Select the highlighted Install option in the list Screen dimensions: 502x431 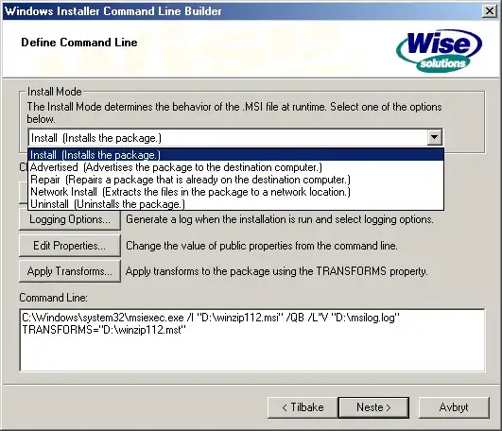[236, 155]
